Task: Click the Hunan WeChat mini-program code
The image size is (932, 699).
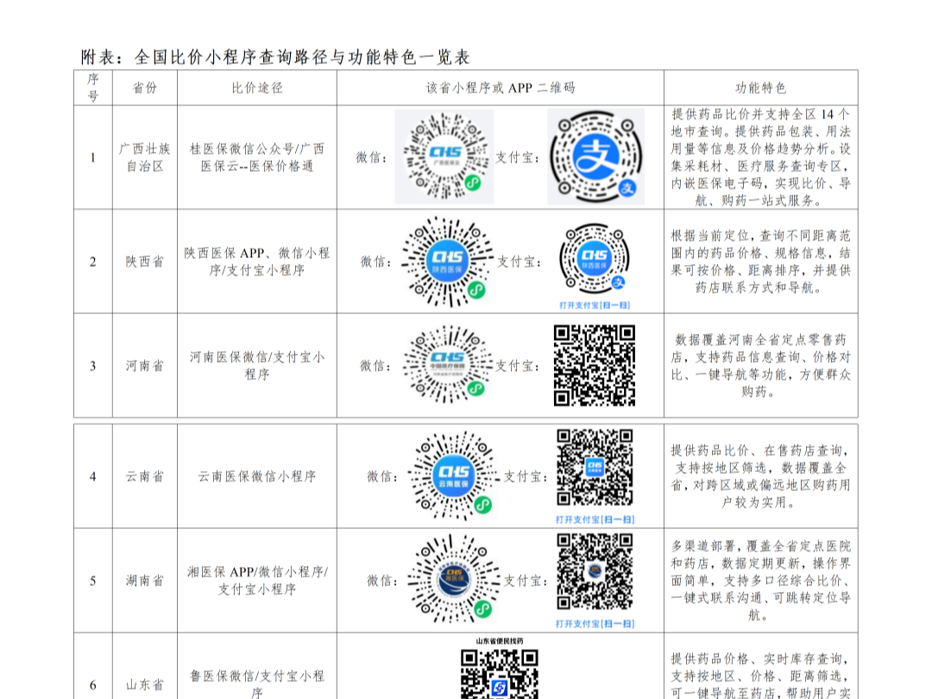Action: pyautogui.click(x=454, y=579)
